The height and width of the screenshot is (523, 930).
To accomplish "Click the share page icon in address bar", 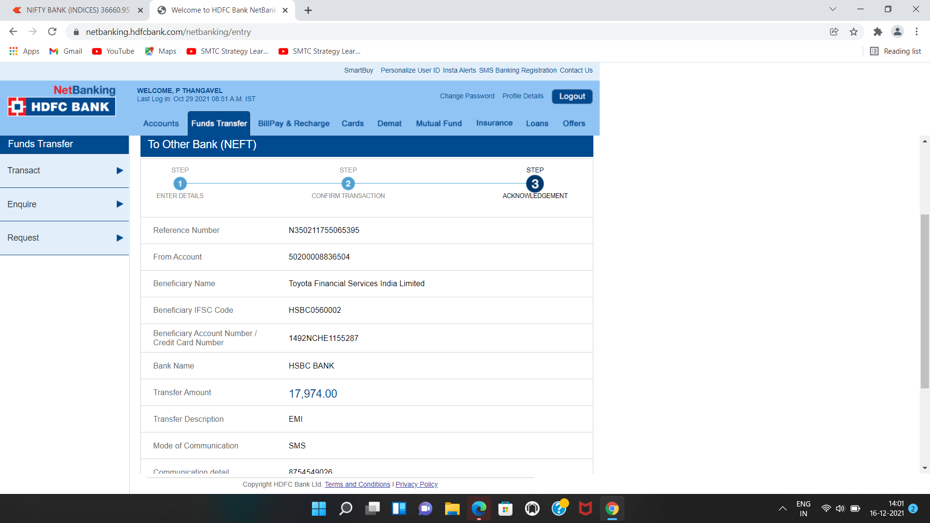I will 834,32.
